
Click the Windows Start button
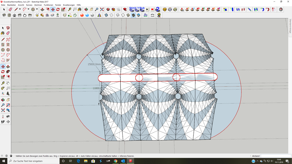(x=4, y=161)
